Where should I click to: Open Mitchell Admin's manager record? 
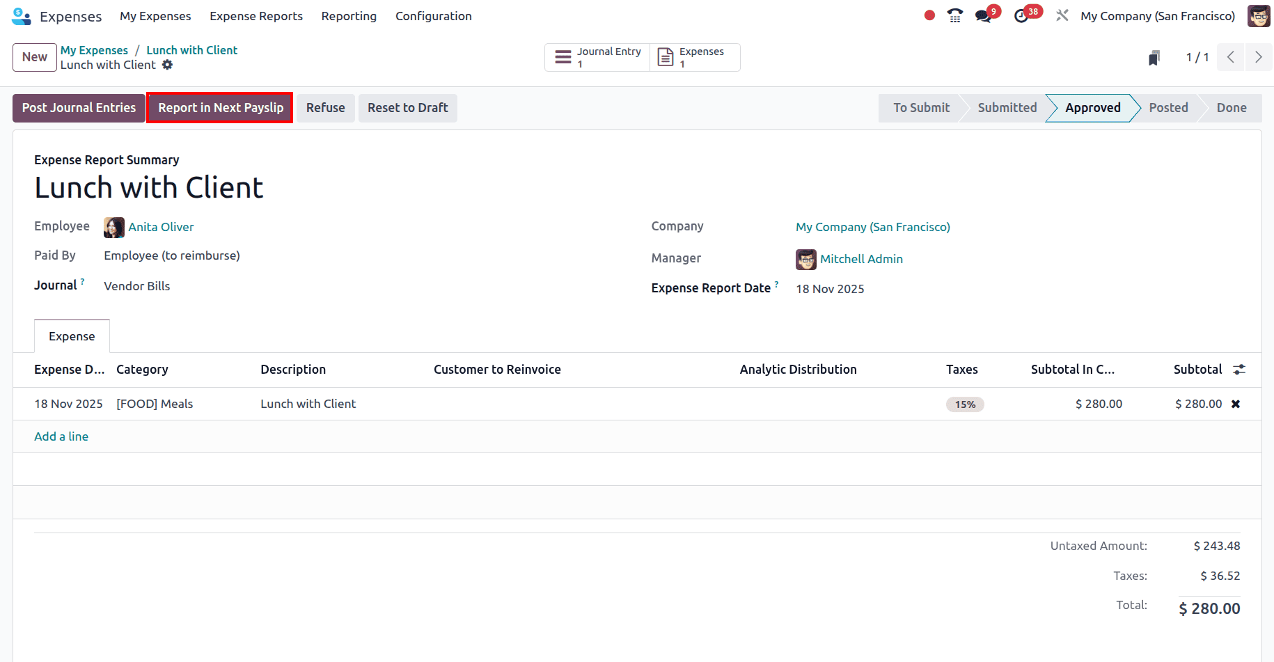(x=861, y=258)
